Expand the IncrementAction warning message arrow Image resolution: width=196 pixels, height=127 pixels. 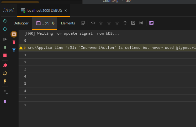click(x=25, y=48)
